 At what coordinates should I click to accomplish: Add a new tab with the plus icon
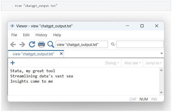click(x=12, y=63)
